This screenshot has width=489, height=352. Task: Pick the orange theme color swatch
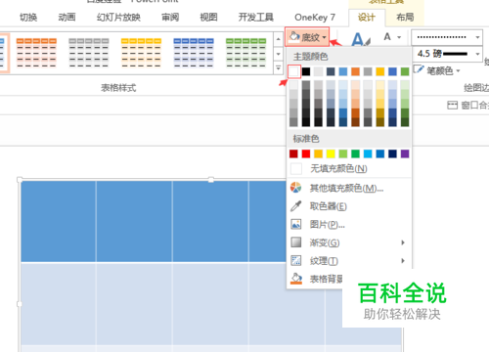click(355, 71)
